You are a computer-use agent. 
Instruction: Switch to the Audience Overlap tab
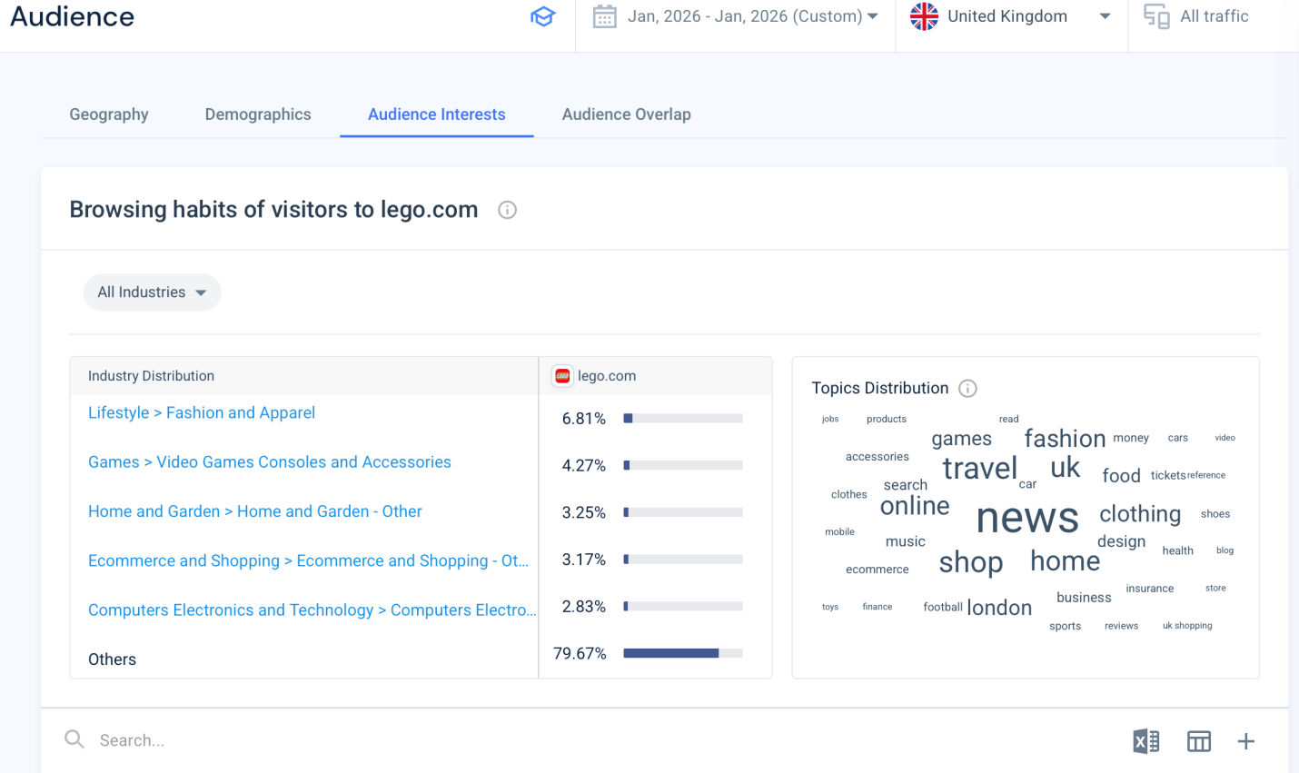626,114
